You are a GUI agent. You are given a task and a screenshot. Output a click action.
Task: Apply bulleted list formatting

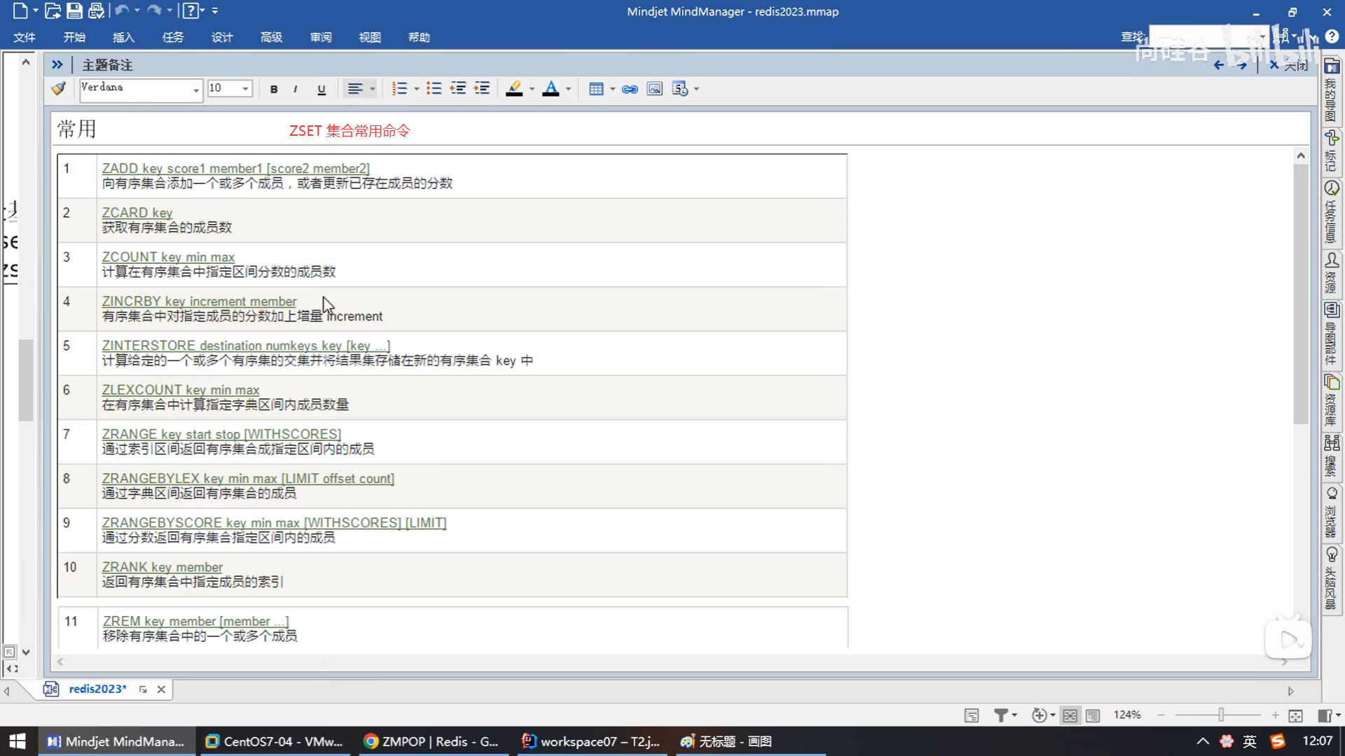pyautogui.click(x=434, y=88)
